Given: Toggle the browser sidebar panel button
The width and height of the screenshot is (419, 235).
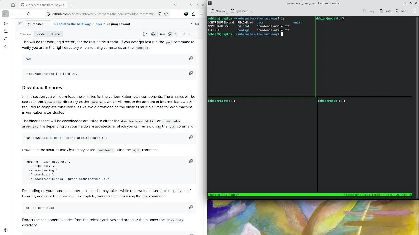Looking at the screenshot, I should point(5,14).
